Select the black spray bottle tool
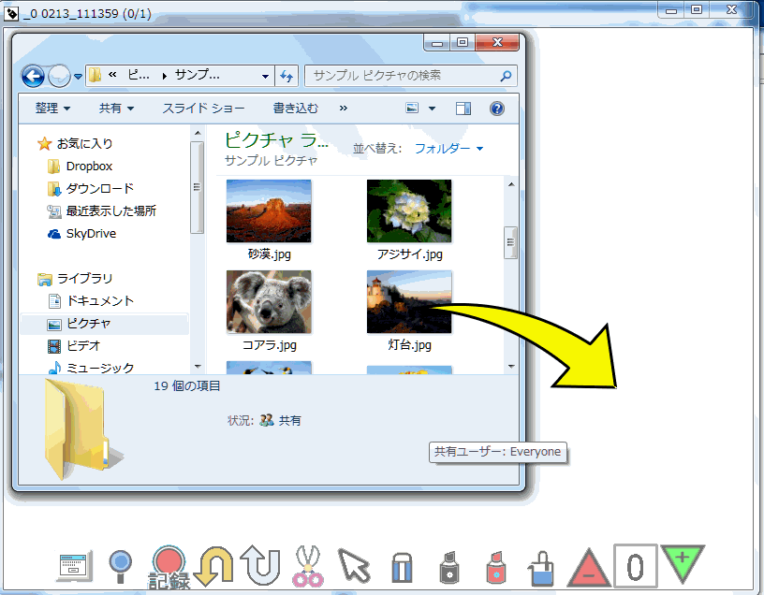The height and width of the screenshot is (595, 764). (449, 567)
